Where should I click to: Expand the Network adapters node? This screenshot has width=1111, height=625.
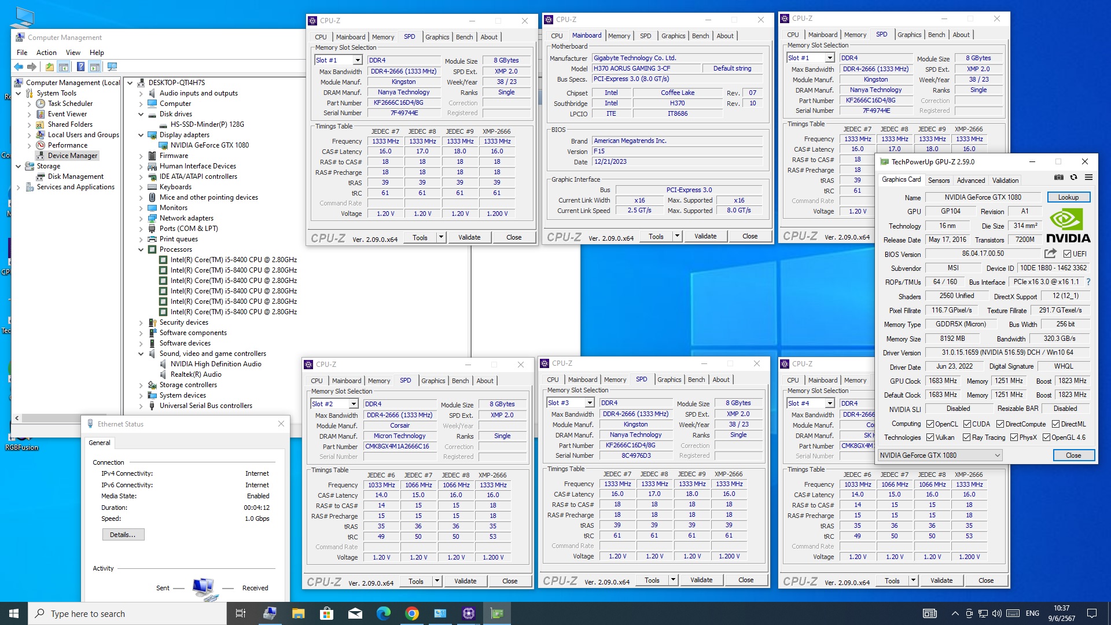pyautogui.click(x=141, y=219)
